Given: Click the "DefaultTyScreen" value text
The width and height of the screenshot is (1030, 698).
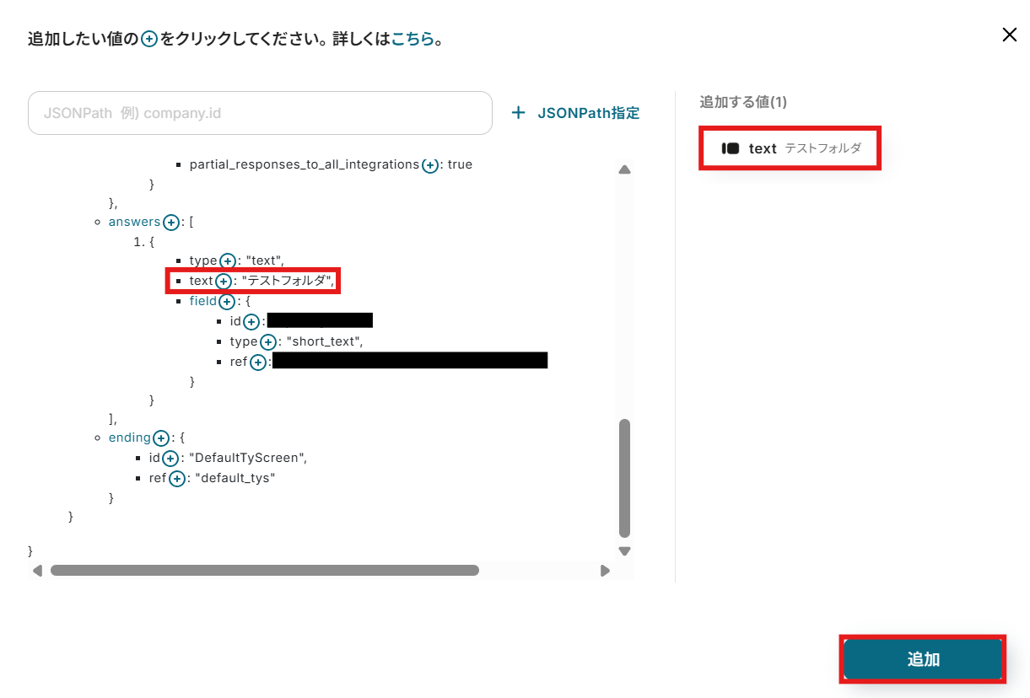Looking at the screenshot, I should click(247, 458).
